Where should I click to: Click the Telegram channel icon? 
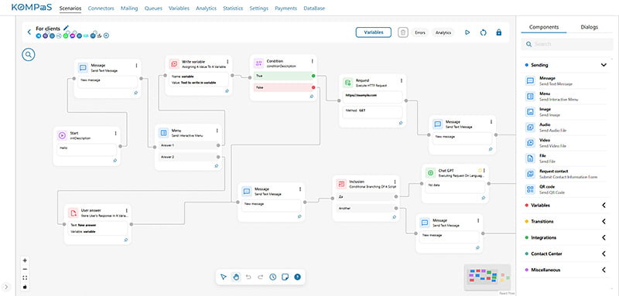click(x=39, y=36)
